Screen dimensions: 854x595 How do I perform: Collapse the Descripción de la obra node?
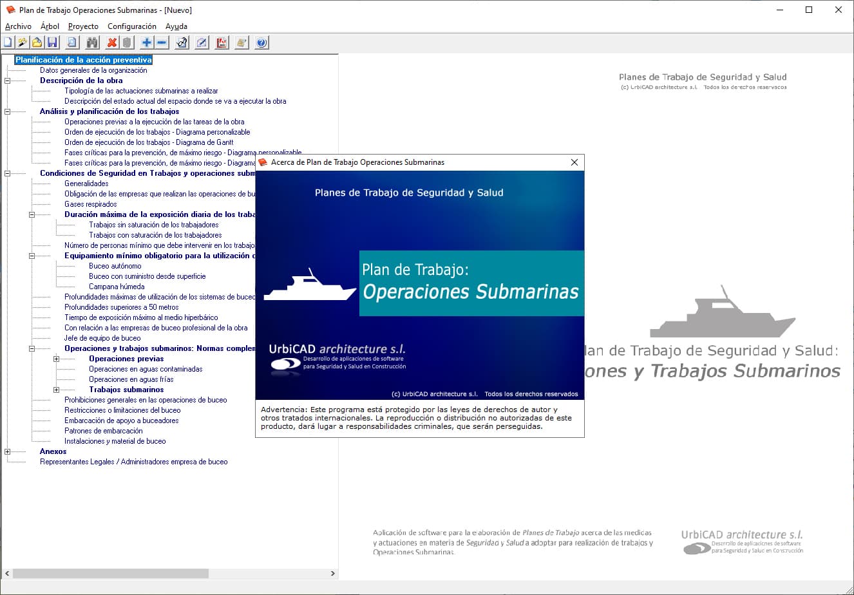click(8, 80)
